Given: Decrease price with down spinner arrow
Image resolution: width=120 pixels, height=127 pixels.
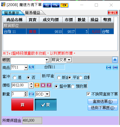Looking at the screenshot, I should 31,87.
